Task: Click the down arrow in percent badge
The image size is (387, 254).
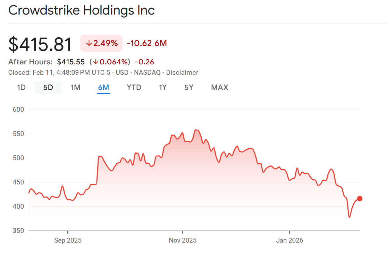Action: pos(89,44)
